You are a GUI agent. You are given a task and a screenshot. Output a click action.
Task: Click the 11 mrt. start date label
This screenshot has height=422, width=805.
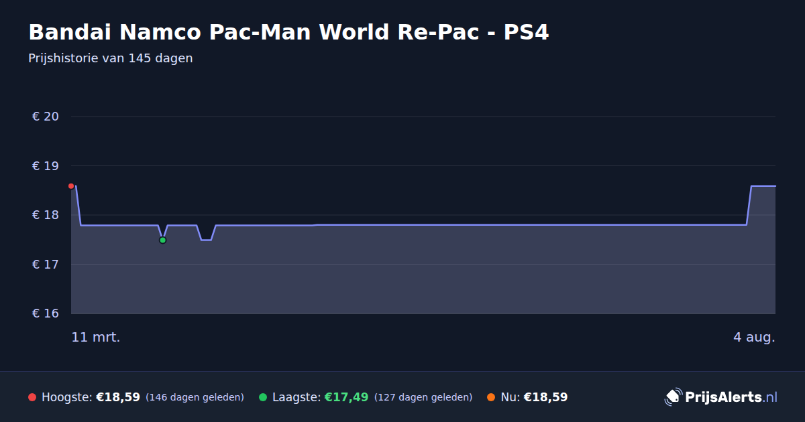coord(96,338)
